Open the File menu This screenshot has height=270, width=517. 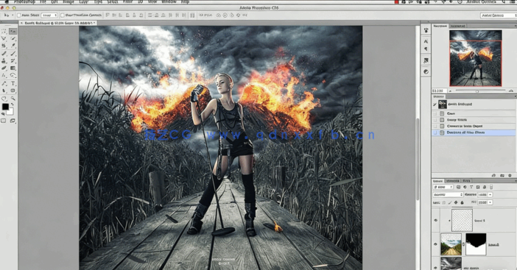point(43,1)
